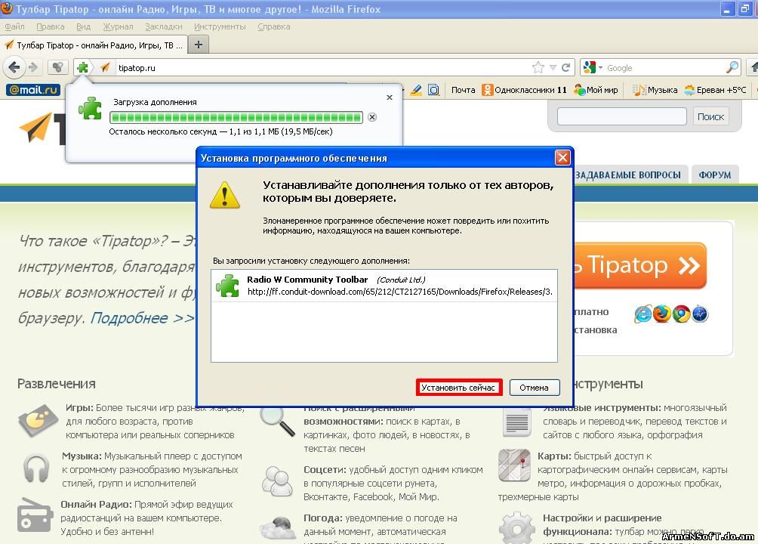758x544 pixels.
Task: Click the pencil highlighter toolbar icon
Action: click(x=416, y=90)
